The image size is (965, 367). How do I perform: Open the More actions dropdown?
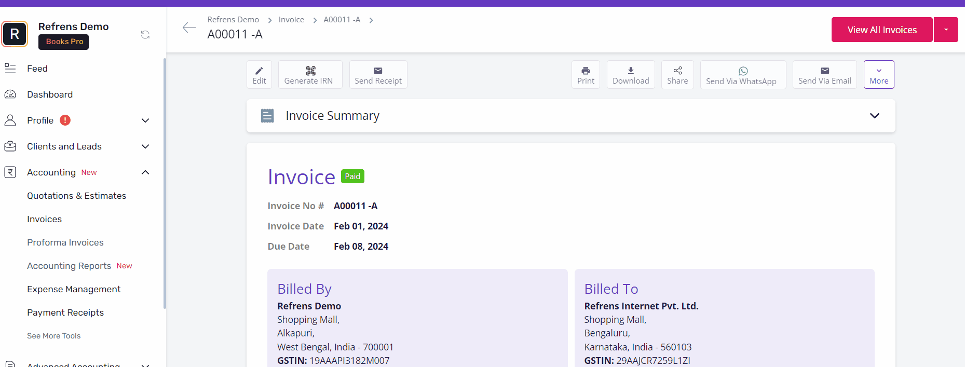point(879,75)
